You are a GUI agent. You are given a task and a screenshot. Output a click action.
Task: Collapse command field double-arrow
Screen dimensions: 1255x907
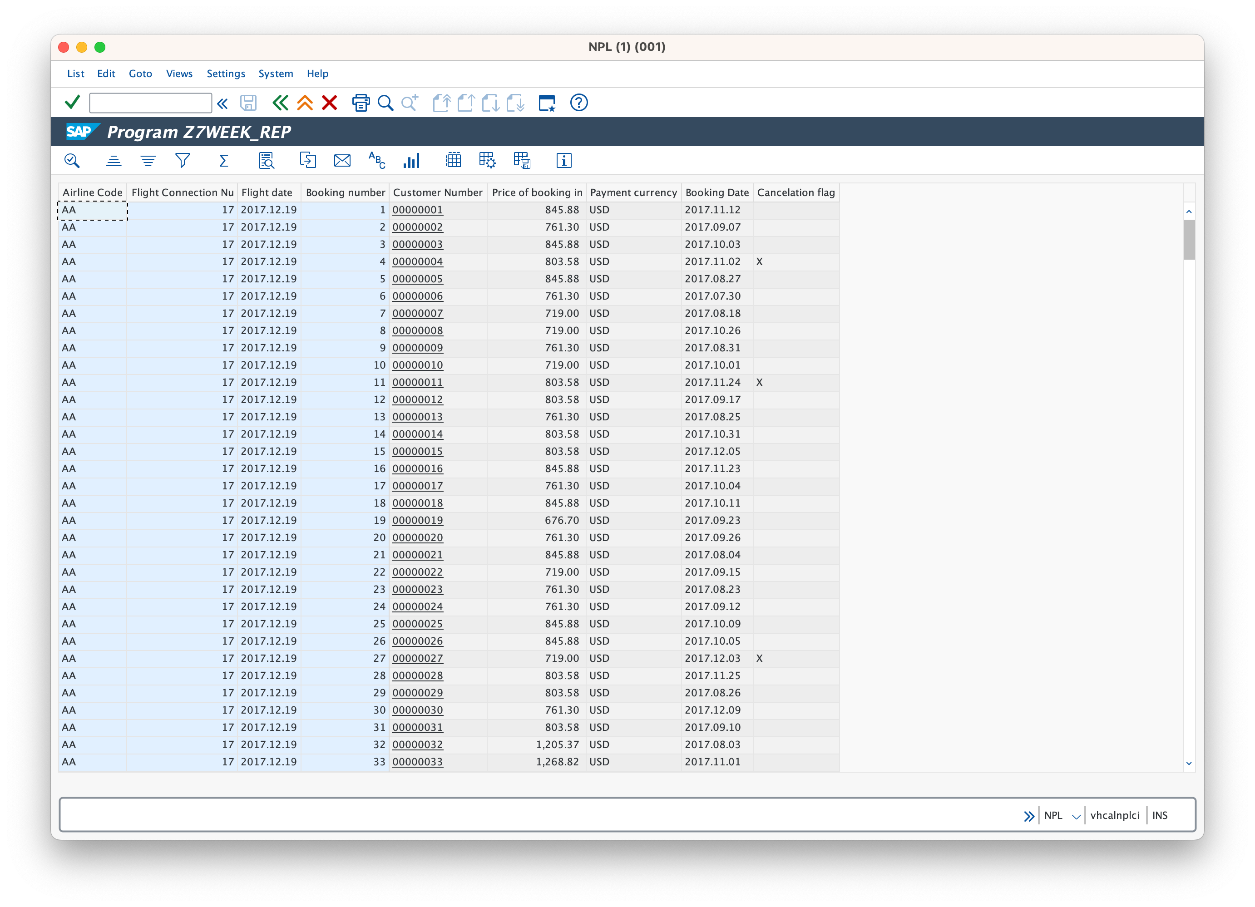(x=222, y=104)
